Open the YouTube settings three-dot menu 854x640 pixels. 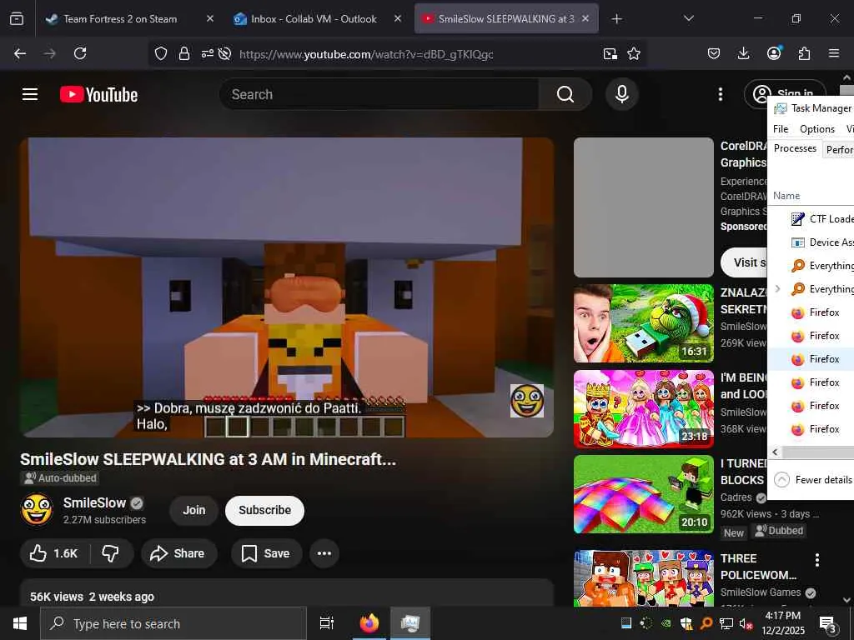(720, 94)
